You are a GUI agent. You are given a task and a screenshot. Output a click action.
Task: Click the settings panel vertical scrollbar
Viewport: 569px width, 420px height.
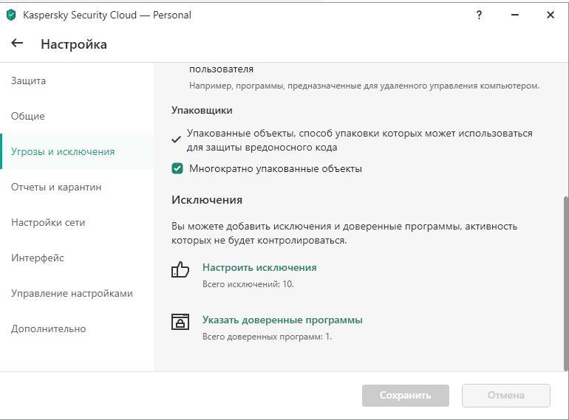pos(566,280)
